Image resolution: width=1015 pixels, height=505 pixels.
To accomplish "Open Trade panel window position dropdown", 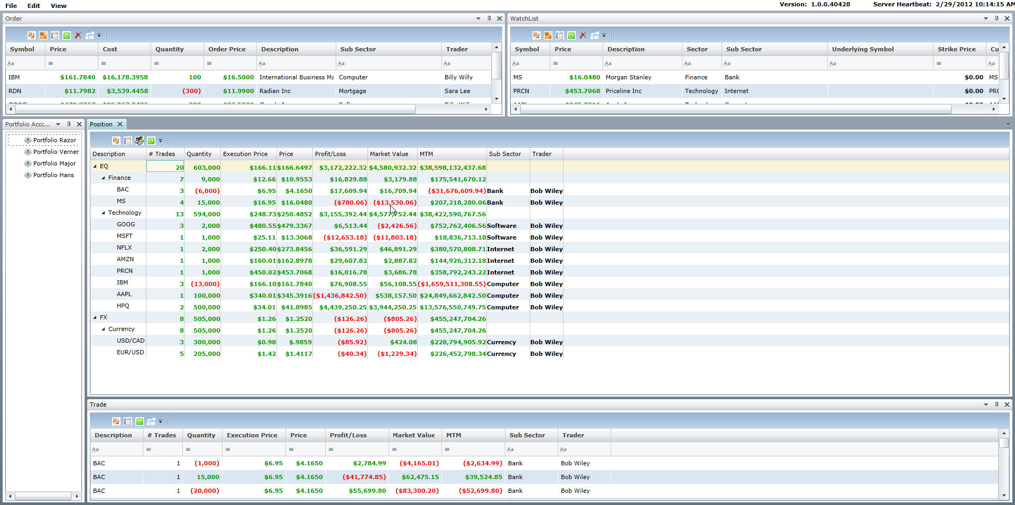I will click(x=986, y=405).
